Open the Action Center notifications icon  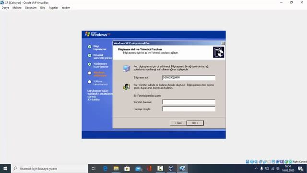click(301, 169)
